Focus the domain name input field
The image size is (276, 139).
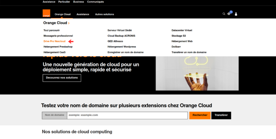[x=127, y=115]
